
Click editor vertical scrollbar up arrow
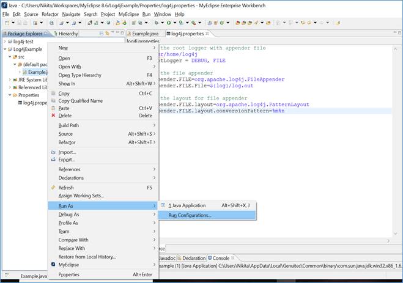pyautogui.click(x=396, y=49)
